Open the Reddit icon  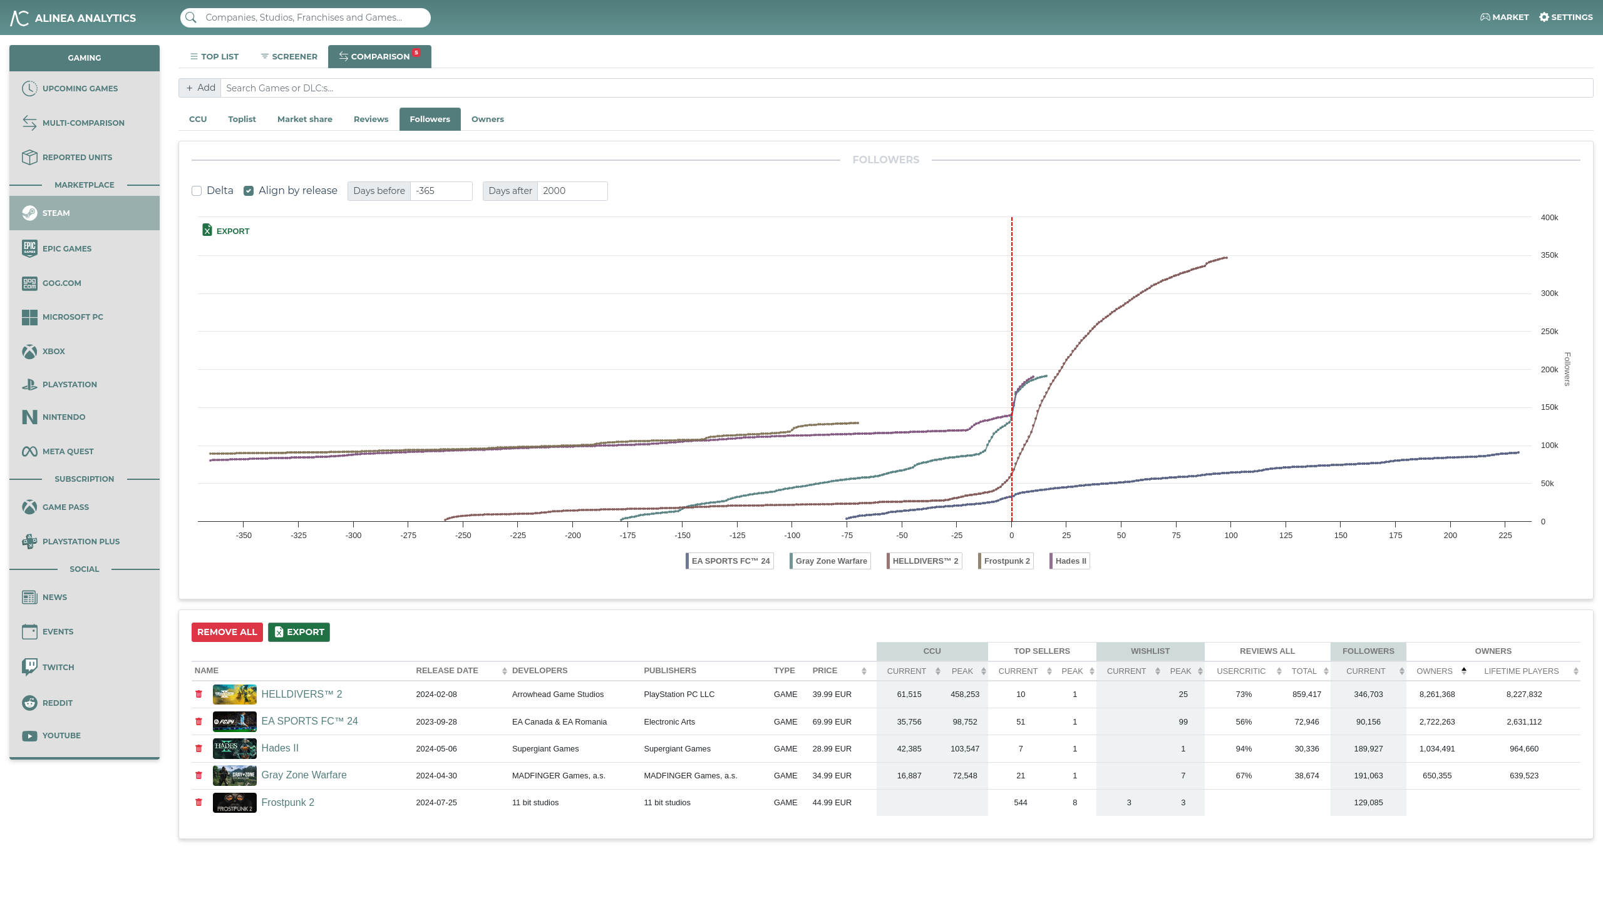click(29, 703)
